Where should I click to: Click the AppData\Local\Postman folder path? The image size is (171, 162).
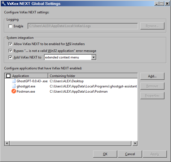79,92
